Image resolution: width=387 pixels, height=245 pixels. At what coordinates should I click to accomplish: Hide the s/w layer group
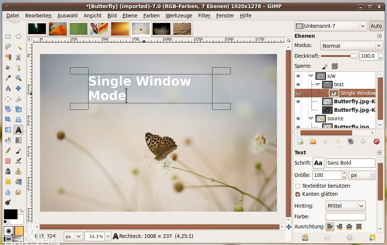coord(298,76)
